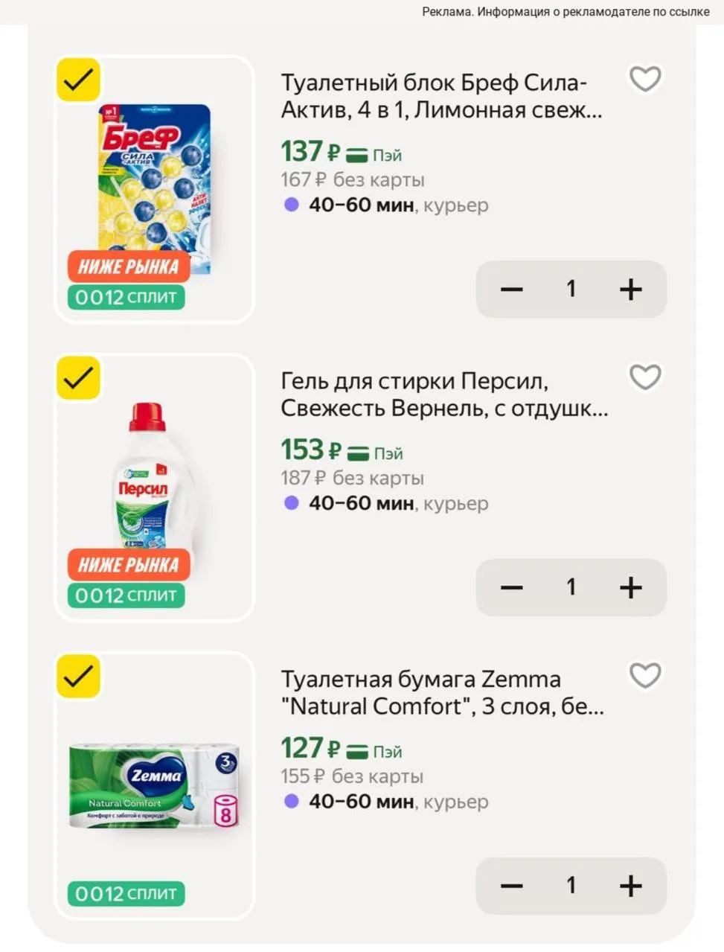Increase quantity of Бреф toilet block
724x952 pixels.
point(630,289)
